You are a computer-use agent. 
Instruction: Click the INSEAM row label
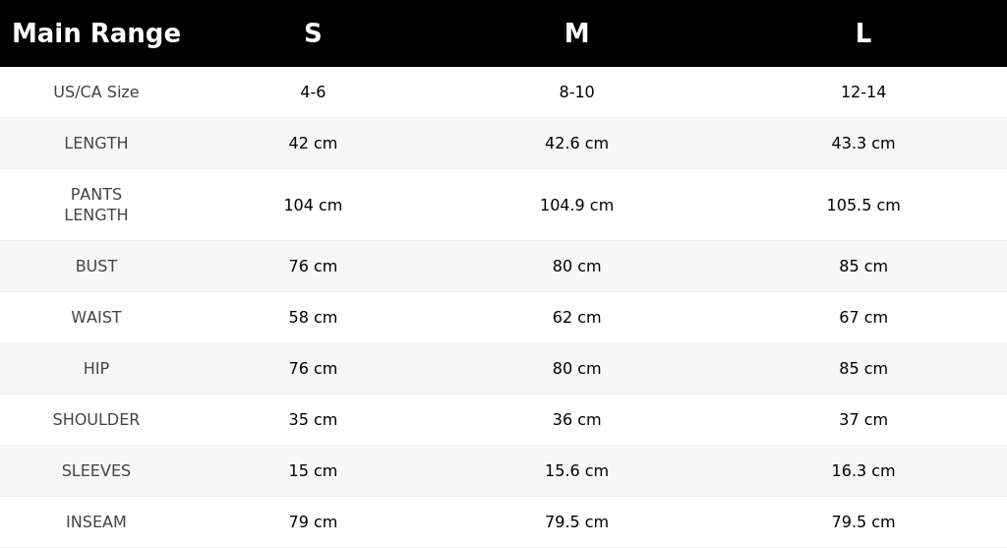pos(96,521)
